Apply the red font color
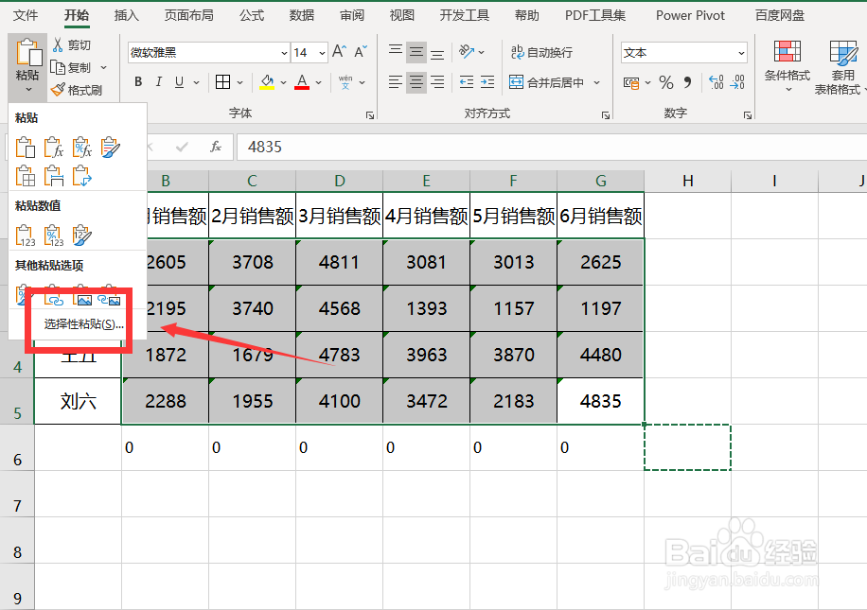Image resolution: width=867 pixels, height=610 pixels. point(302,82)
